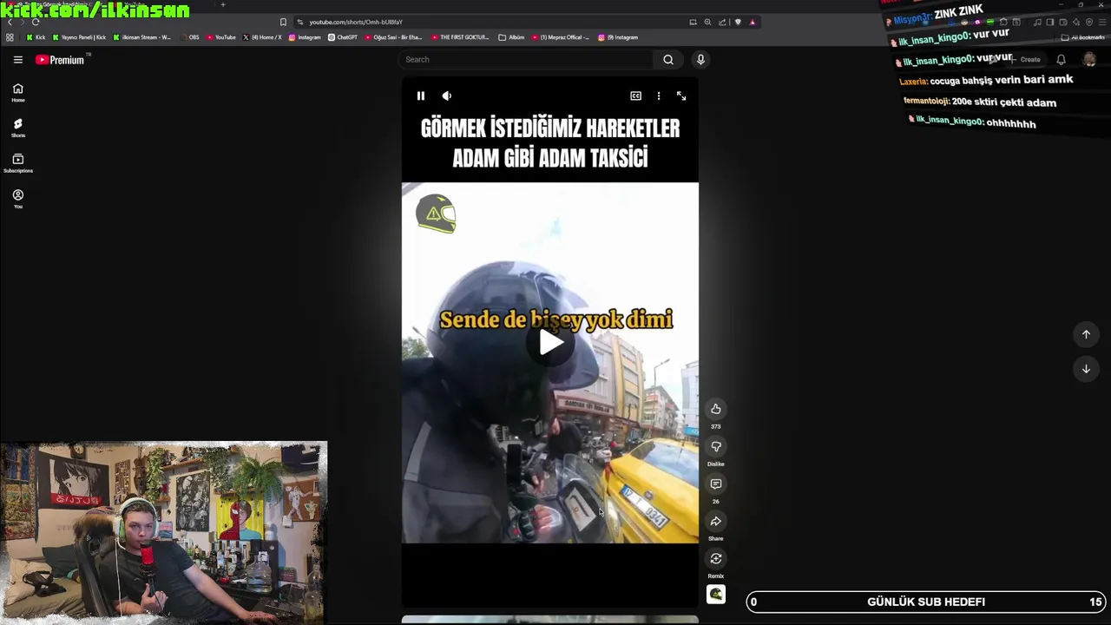The width and height of the screenshot is (1111, 625).
Task: Click the GÜNLÜK SUB HEDEFİ progress bar
Action: click(926, 602)
